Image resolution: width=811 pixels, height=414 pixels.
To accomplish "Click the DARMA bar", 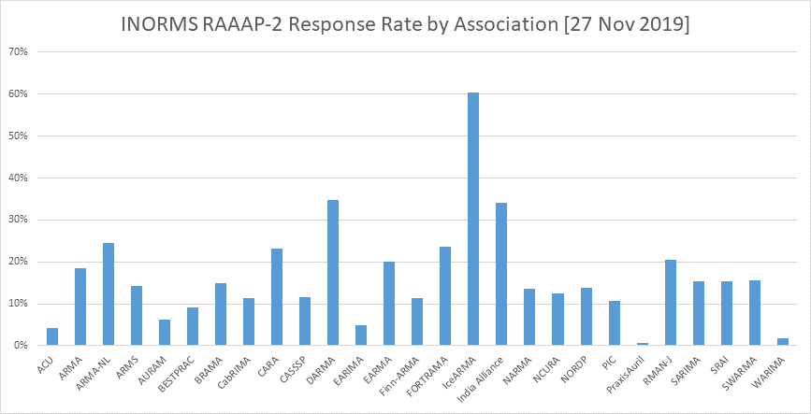I will point(333,272).
